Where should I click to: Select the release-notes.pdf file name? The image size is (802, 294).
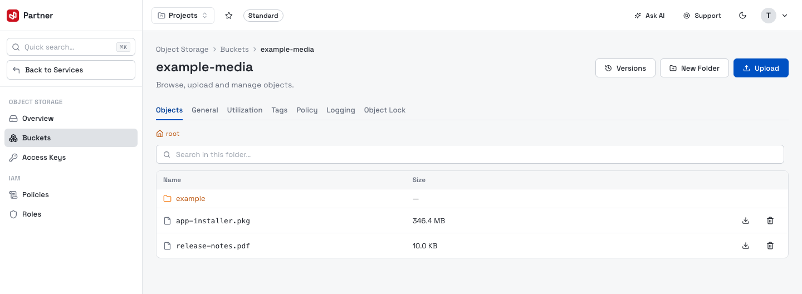click(213, 246)
